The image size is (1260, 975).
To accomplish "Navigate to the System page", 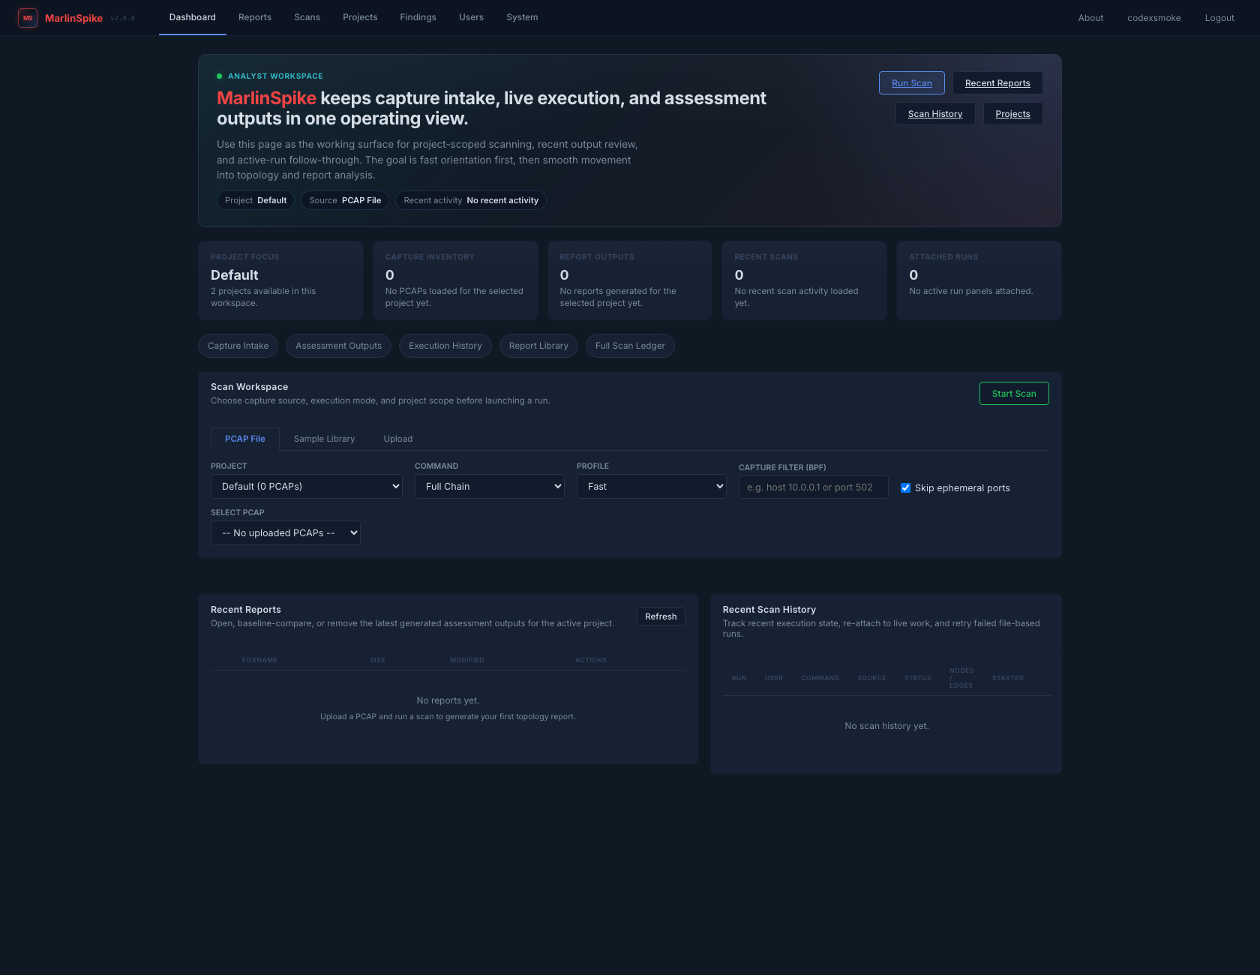I will tap(522, 17).
